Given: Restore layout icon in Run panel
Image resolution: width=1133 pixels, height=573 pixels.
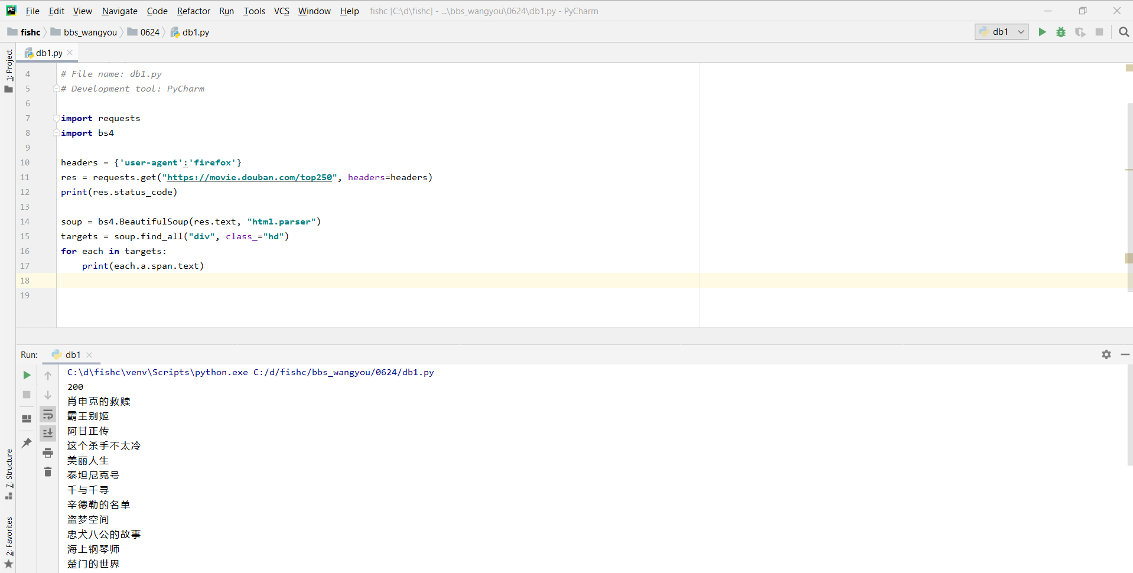Looking at the screenshot, I should (x=27, y=419).
